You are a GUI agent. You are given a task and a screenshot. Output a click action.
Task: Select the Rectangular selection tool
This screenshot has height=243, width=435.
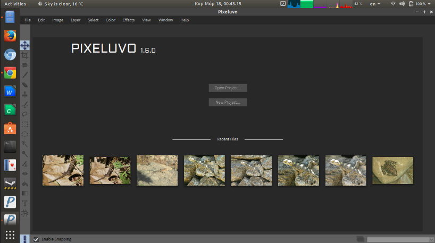(24, 124)
